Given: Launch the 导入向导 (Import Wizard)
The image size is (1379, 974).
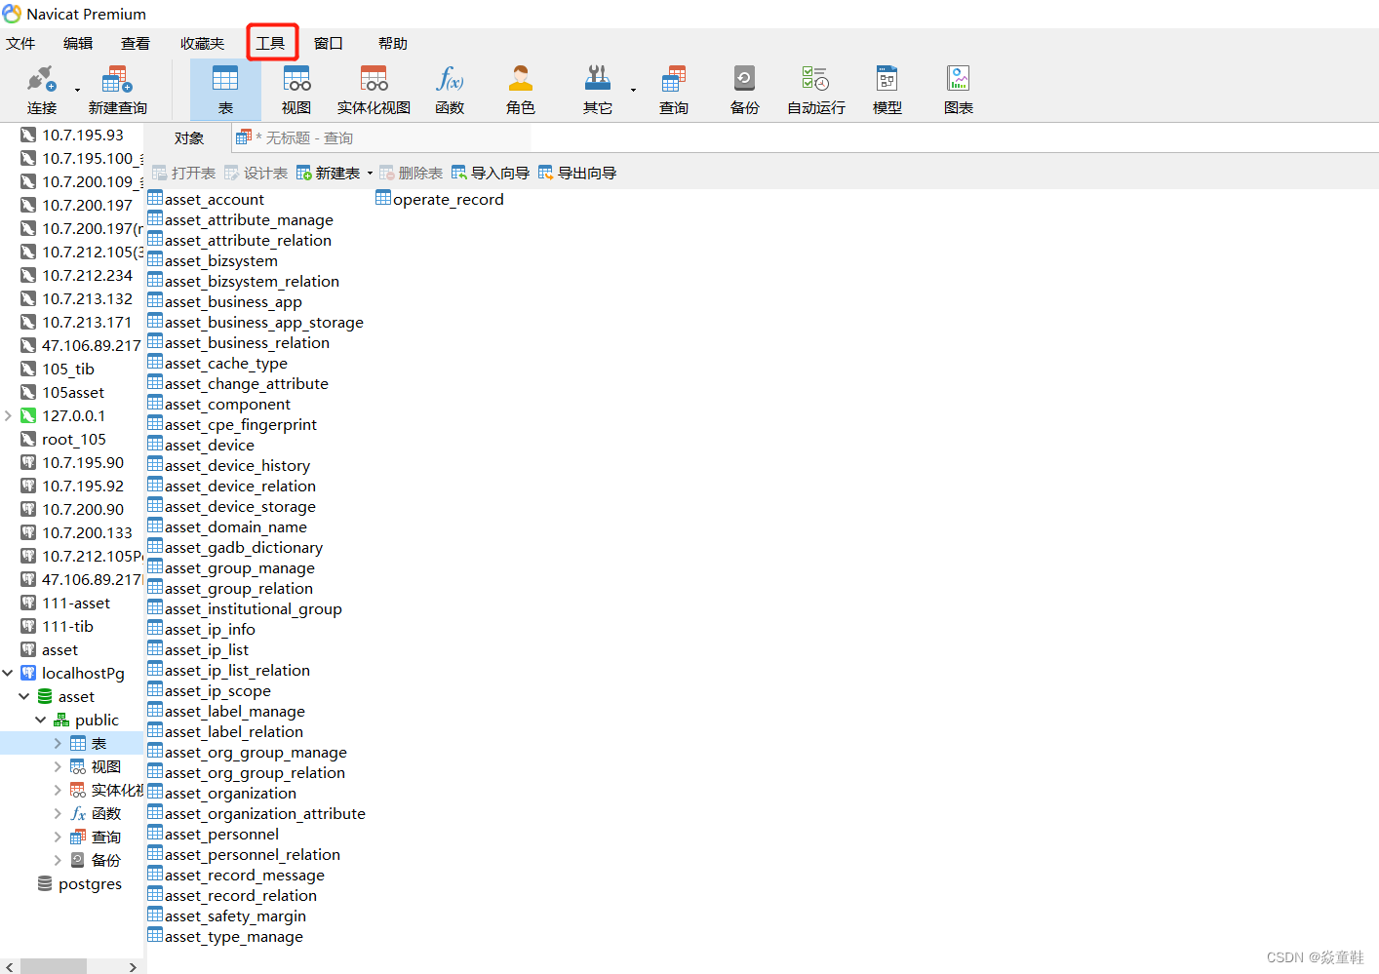Looking at the screenshot, I should coord(491,173).
